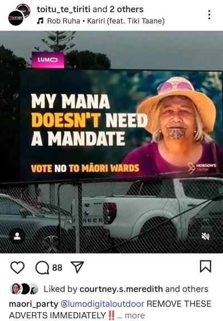Open the toitu_te_tiriti username
Image resolution: width=223 pixels, height=321 pixels.
tap(64, 9)
